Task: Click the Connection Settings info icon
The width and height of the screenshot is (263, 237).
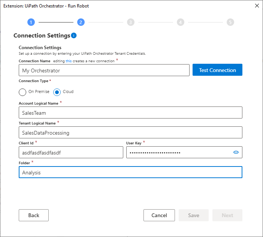Action: pos(74,35)
